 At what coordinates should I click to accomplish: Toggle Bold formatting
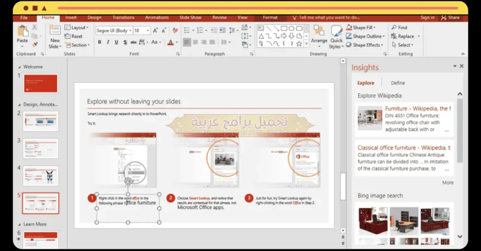100,42
